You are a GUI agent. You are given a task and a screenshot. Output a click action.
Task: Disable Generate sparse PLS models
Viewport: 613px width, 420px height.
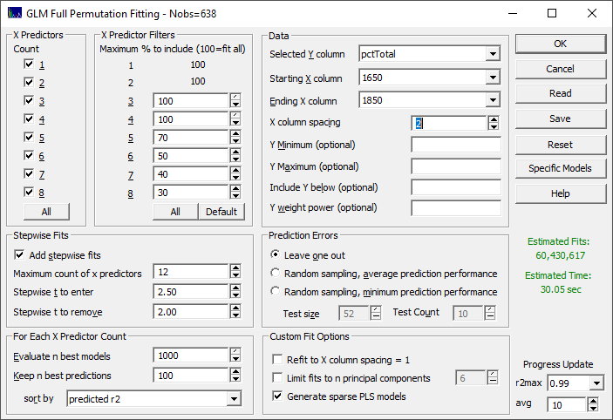click(x=277, y=396)
